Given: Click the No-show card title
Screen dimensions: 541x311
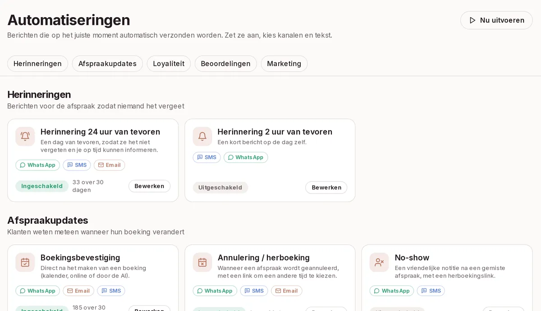Looking at the screenshot, I should point(412,258).
